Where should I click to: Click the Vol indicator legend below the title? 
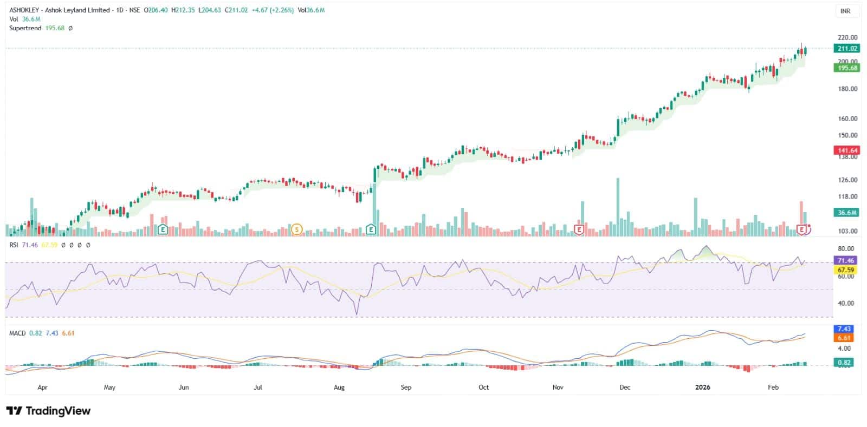point(14,19)
